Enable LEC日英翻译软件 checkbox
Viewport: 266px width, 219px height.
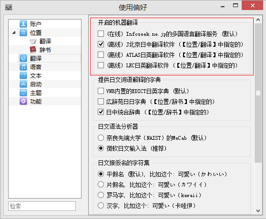pyautogui.click(x=101, y=65)
